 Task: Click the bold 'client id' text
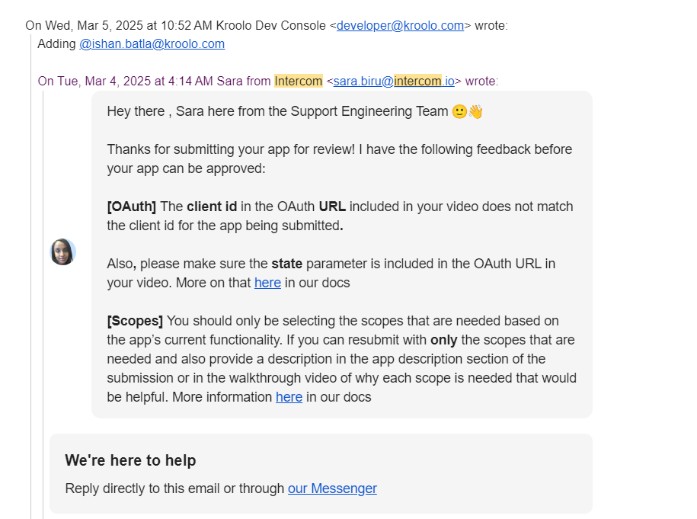212,207
